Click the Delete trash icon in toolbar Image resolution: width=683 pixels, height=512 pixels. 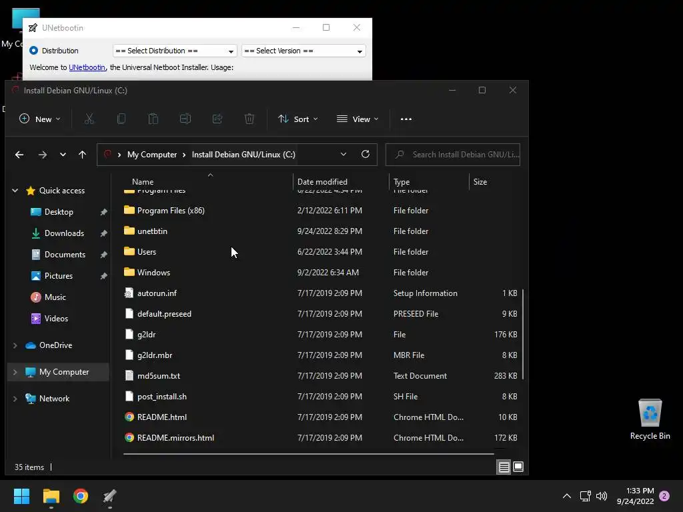point(249,119)
